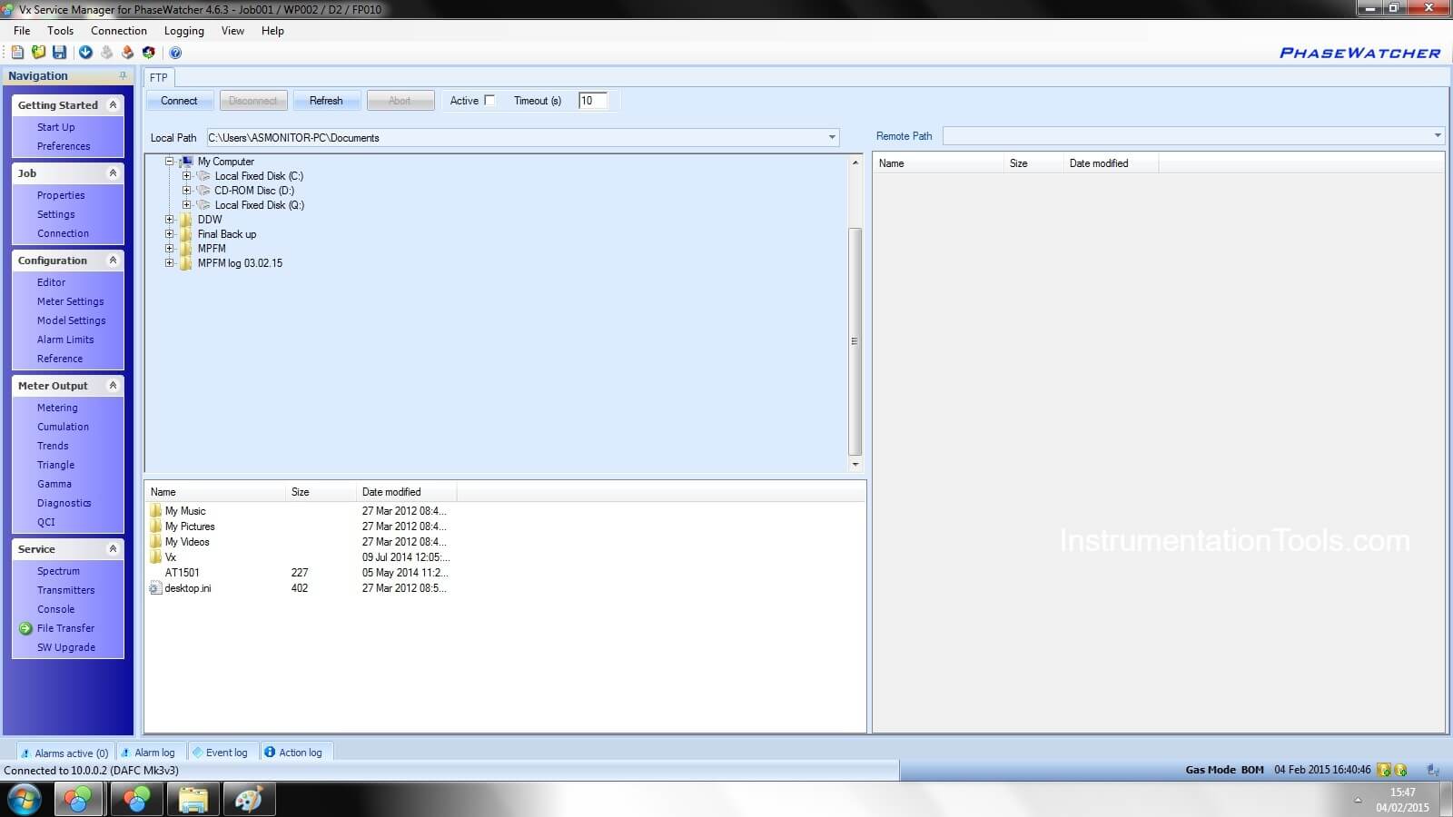Image resolution: width=1453 pixels, height=817 pixels.
Task: Click the second gold status bar icon
Action: click(1400, 770)
